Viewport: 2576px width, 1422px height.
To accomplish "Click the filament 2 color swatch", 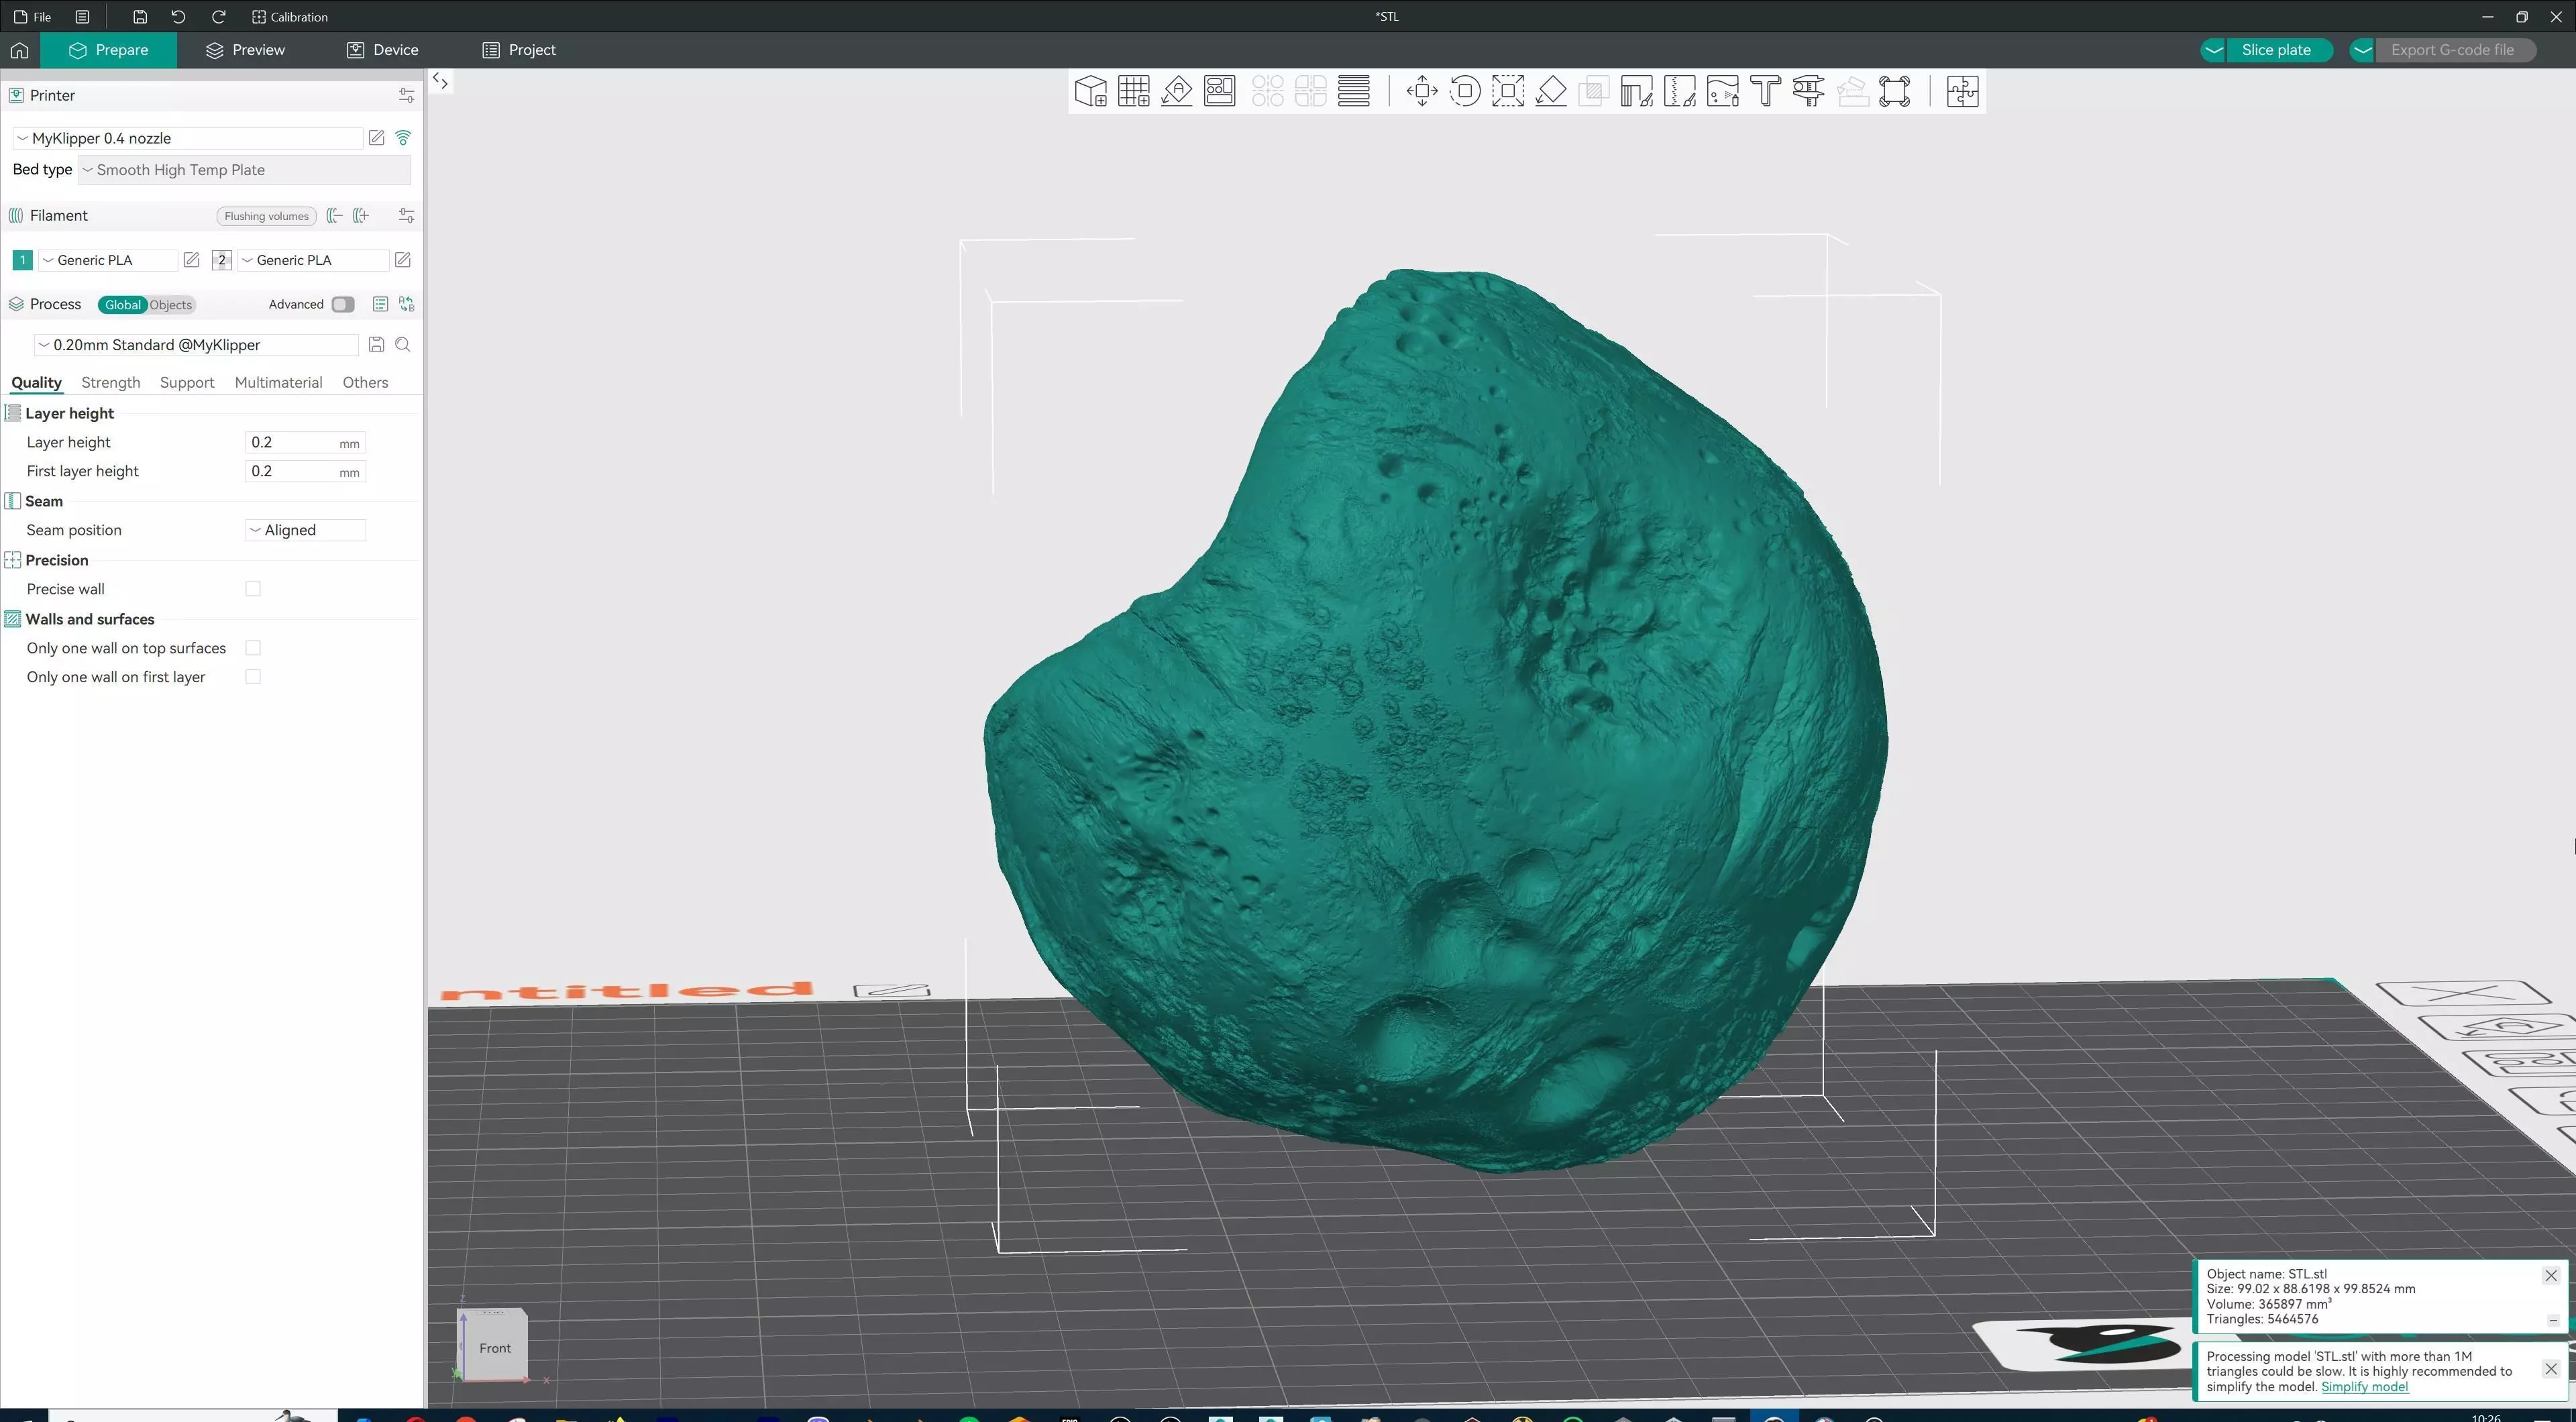I will click(x=222, y=260).
